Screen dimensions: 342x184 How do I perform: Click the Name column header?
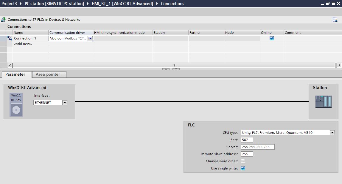pyautogui.click(x=30, y=33)
